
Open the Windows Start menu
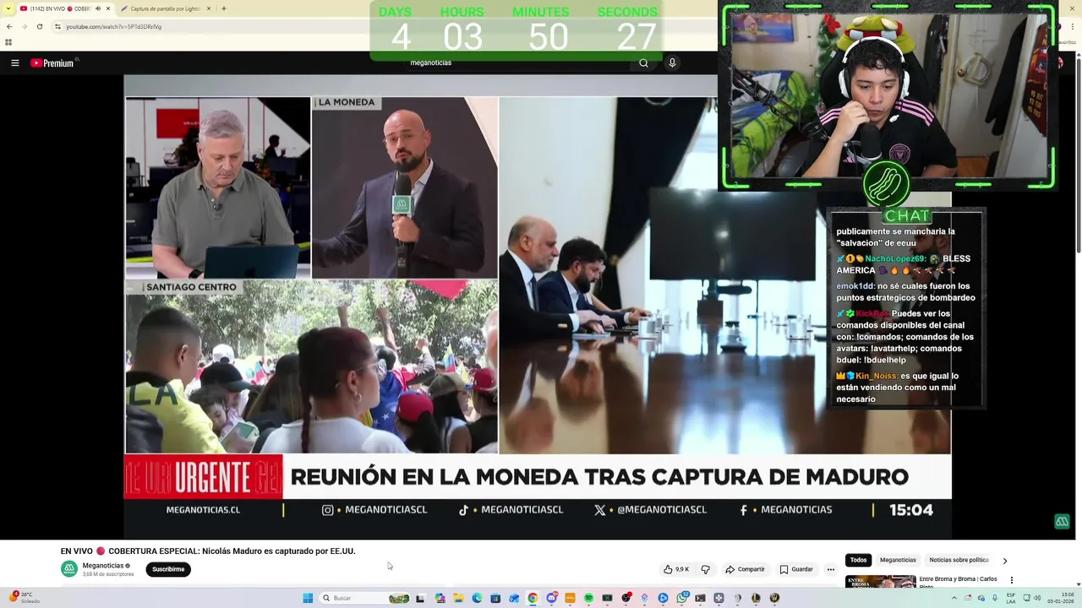308,598
